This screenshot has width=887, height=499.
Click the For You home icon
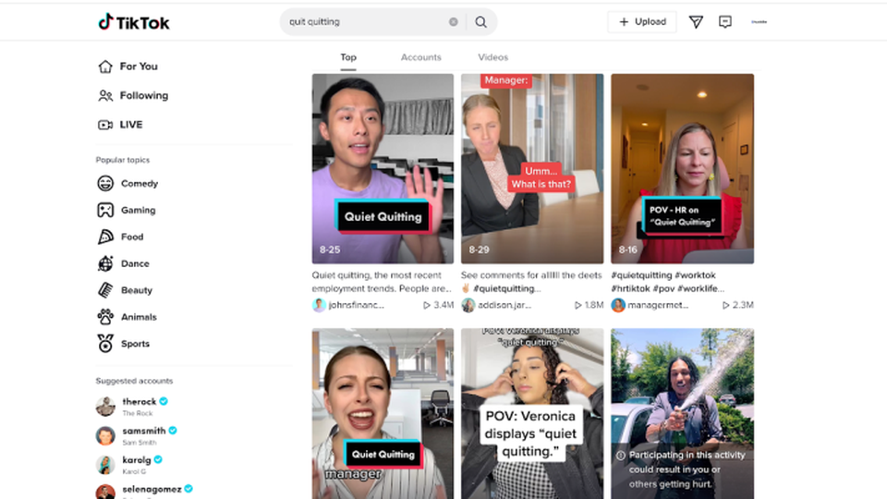coord(105,67)
